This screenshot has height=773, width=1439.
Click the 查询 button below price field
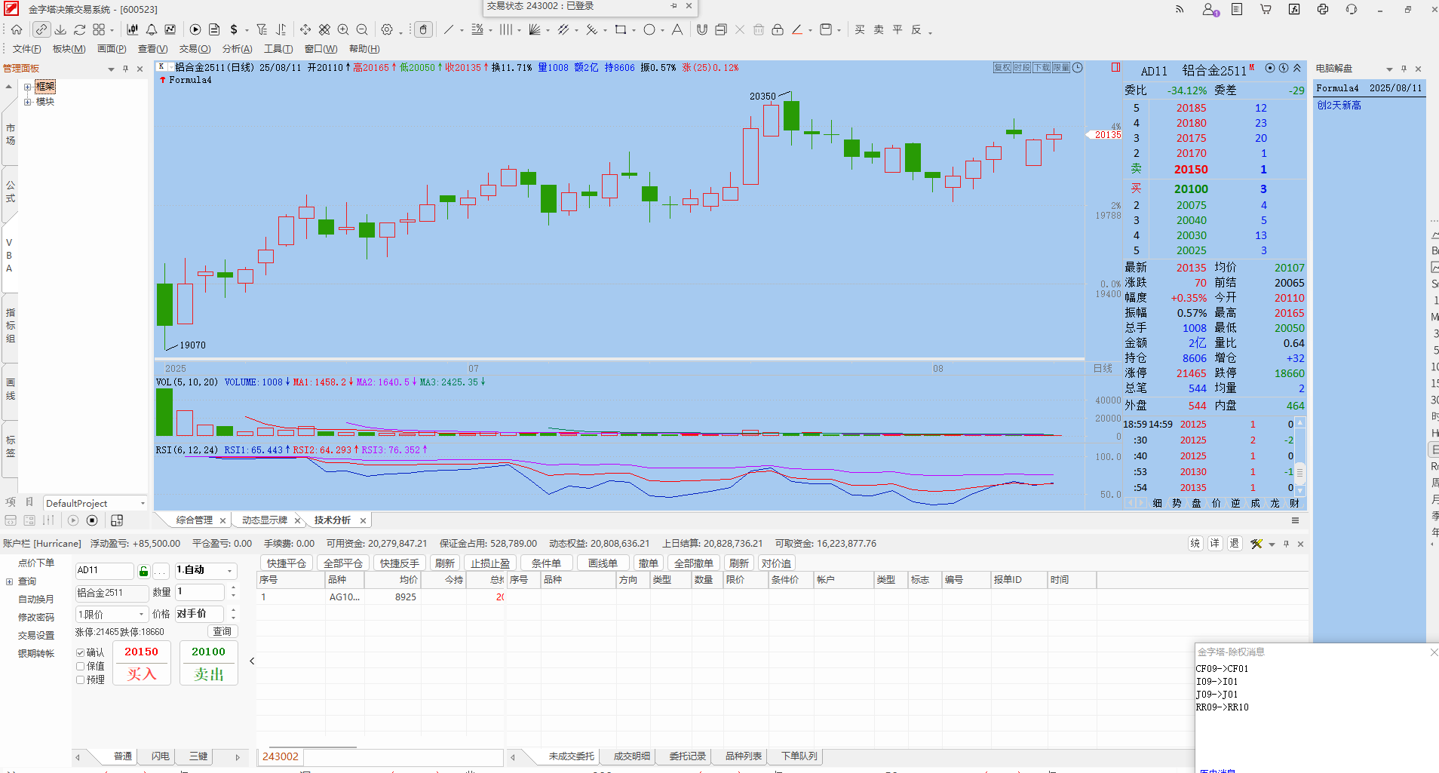[x=222, y=632]
